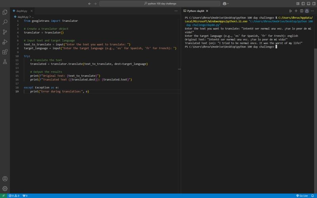
Task: Select the Python: day84 terminal tab
Action: [195, 11]
